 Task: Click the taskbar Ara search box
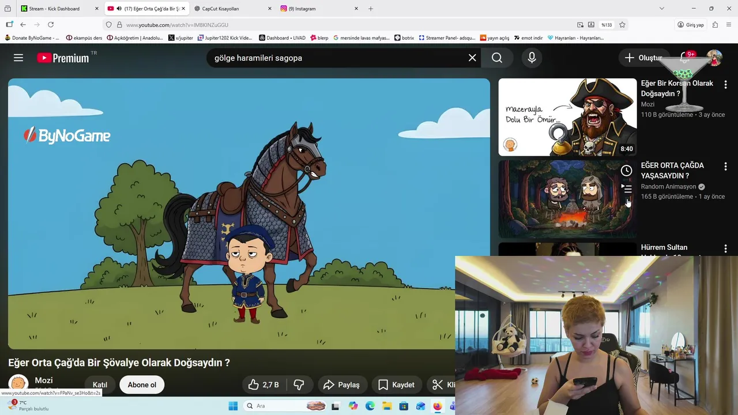pos(285,406)
